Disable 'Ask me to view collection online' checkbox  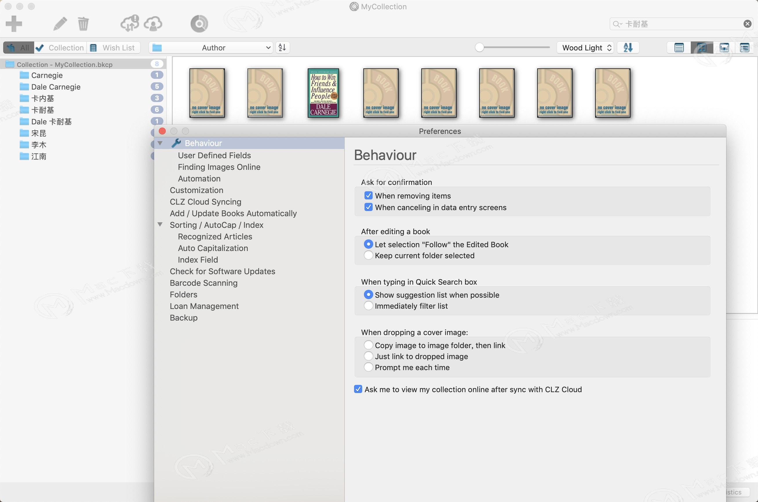tap(358, 389)
